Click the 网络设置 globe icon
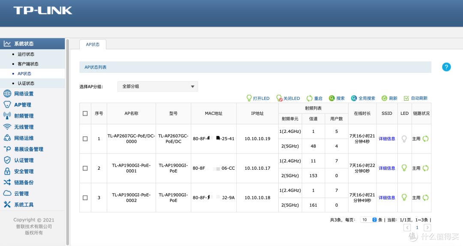The width and height of the screenshot is (463, 246). pos(7,93)
